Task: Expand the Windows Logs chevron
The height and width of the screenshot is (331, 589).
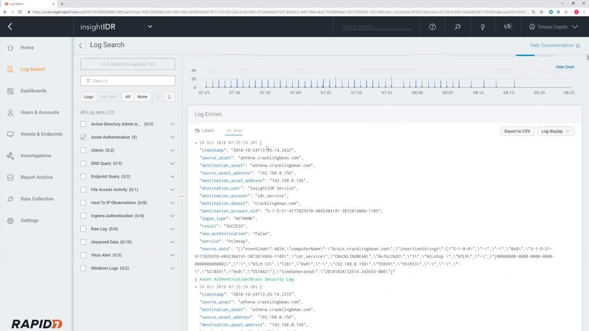Action: (173, 268)
